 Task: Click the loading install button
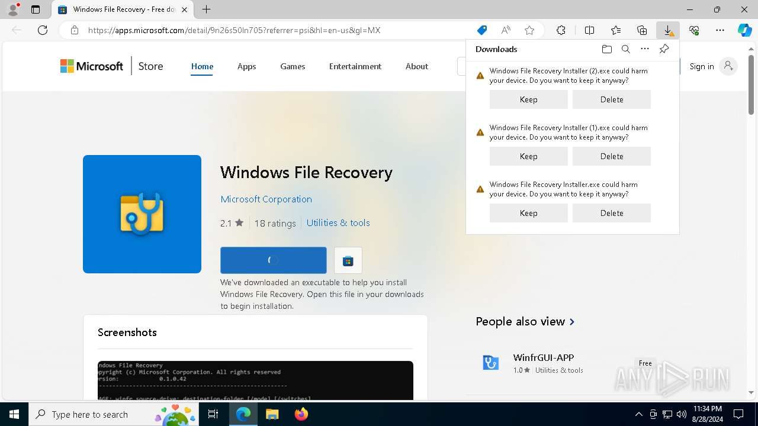[274, 260]
